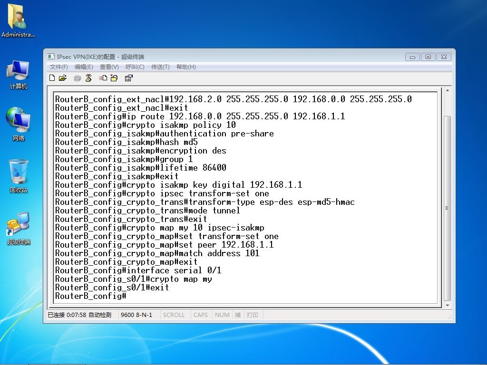Open the 传送(T) menu
Image resolution: width=487 pixels, height=365 pixels.
point(160,67)
